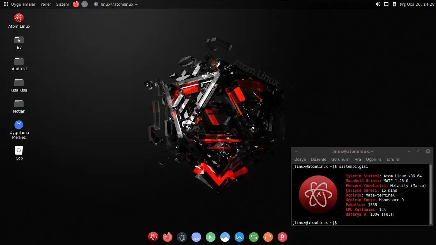Launch Firefox from the top panel
The width and height of the screenshot is (436, 245).
point(76,4)
